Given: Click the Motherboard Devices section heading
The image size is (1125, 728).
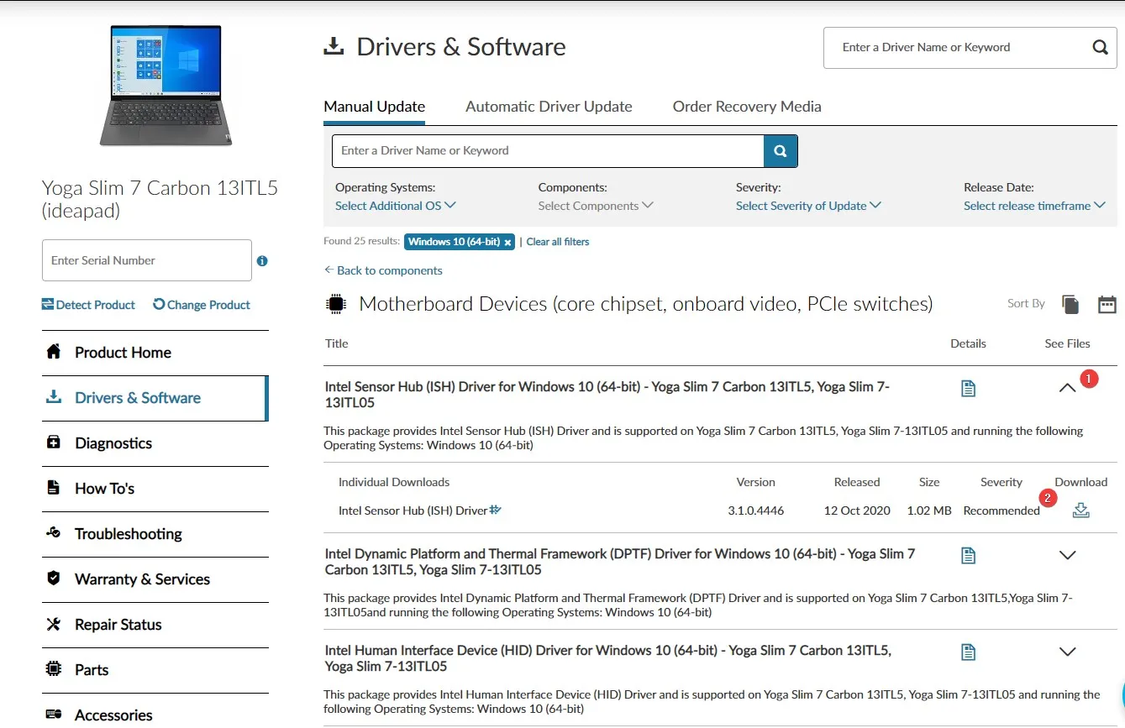Looking at the screenshot, I should point(645,304).
